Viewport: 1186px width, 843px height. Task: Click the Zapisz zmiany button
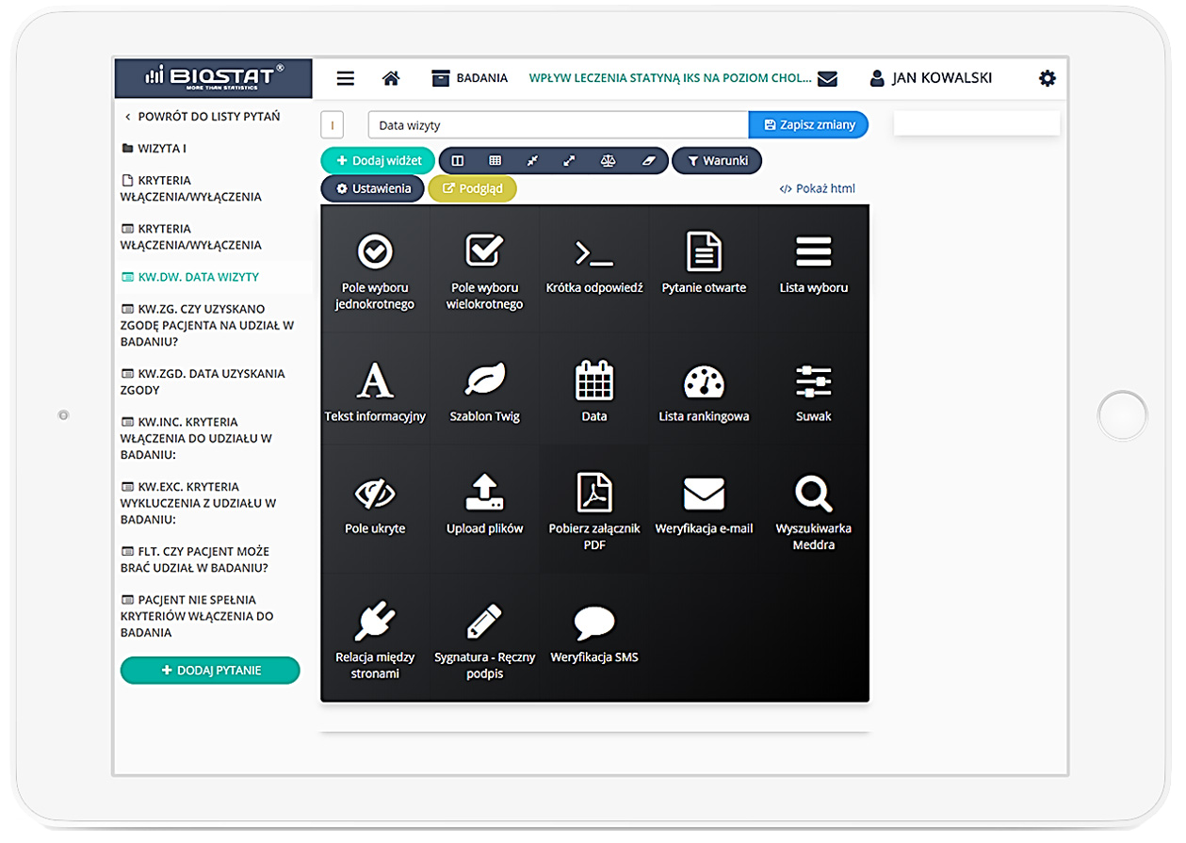coord(808,124)
